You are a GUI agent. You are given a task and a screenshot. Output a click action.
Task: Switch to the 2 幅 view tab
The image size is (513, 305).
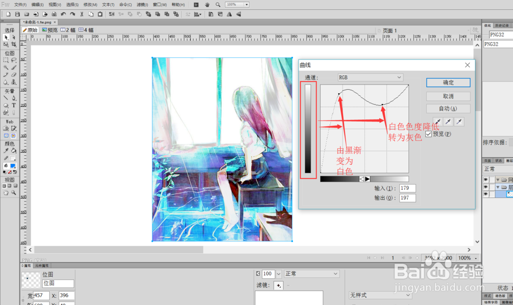click(68, 30)
